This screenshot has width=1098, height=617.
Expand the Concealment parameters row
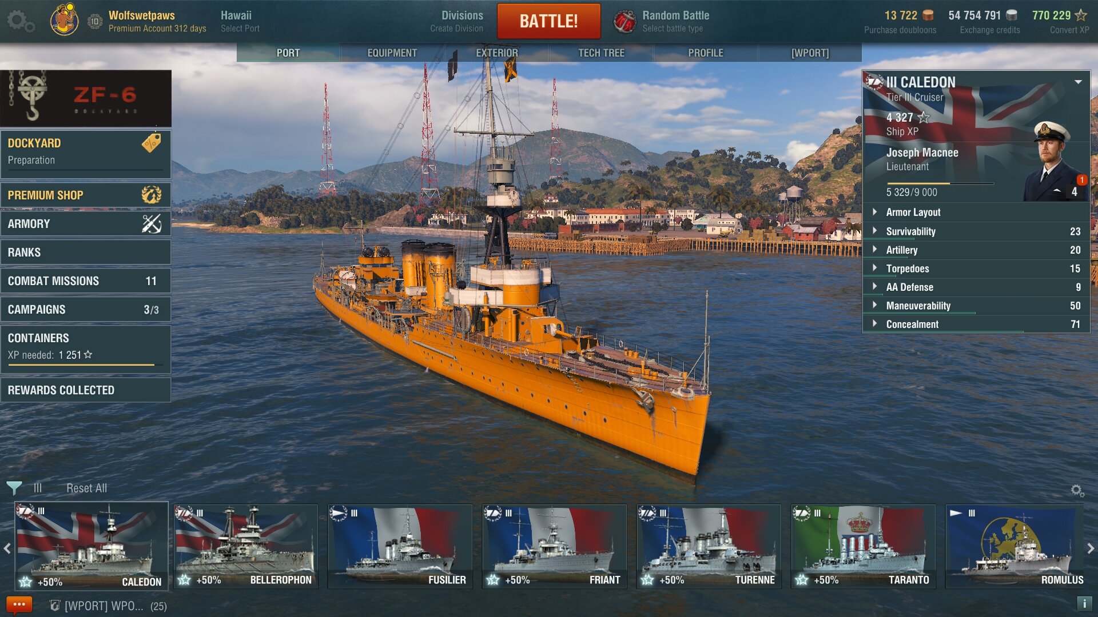pos(912,324)
